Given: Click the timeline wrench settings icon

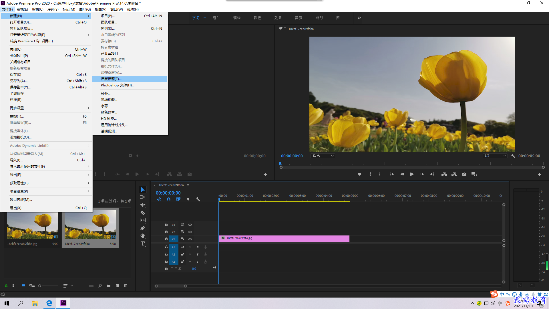Looking at the screenshot, I should click(x=198, y=199).
